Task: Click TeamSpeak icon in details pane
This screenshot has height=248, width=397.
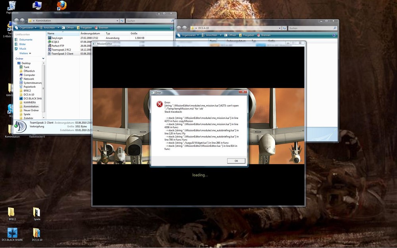Action: pyautogui.click(x=21, y=126)
